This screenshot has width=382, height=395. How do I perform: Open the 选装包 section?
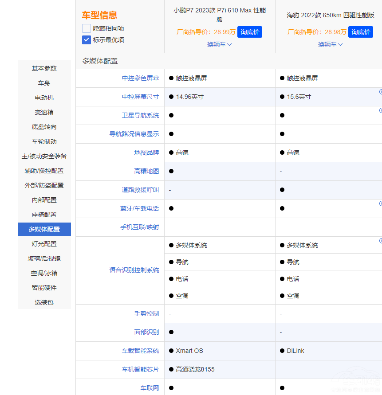point(44,302)
